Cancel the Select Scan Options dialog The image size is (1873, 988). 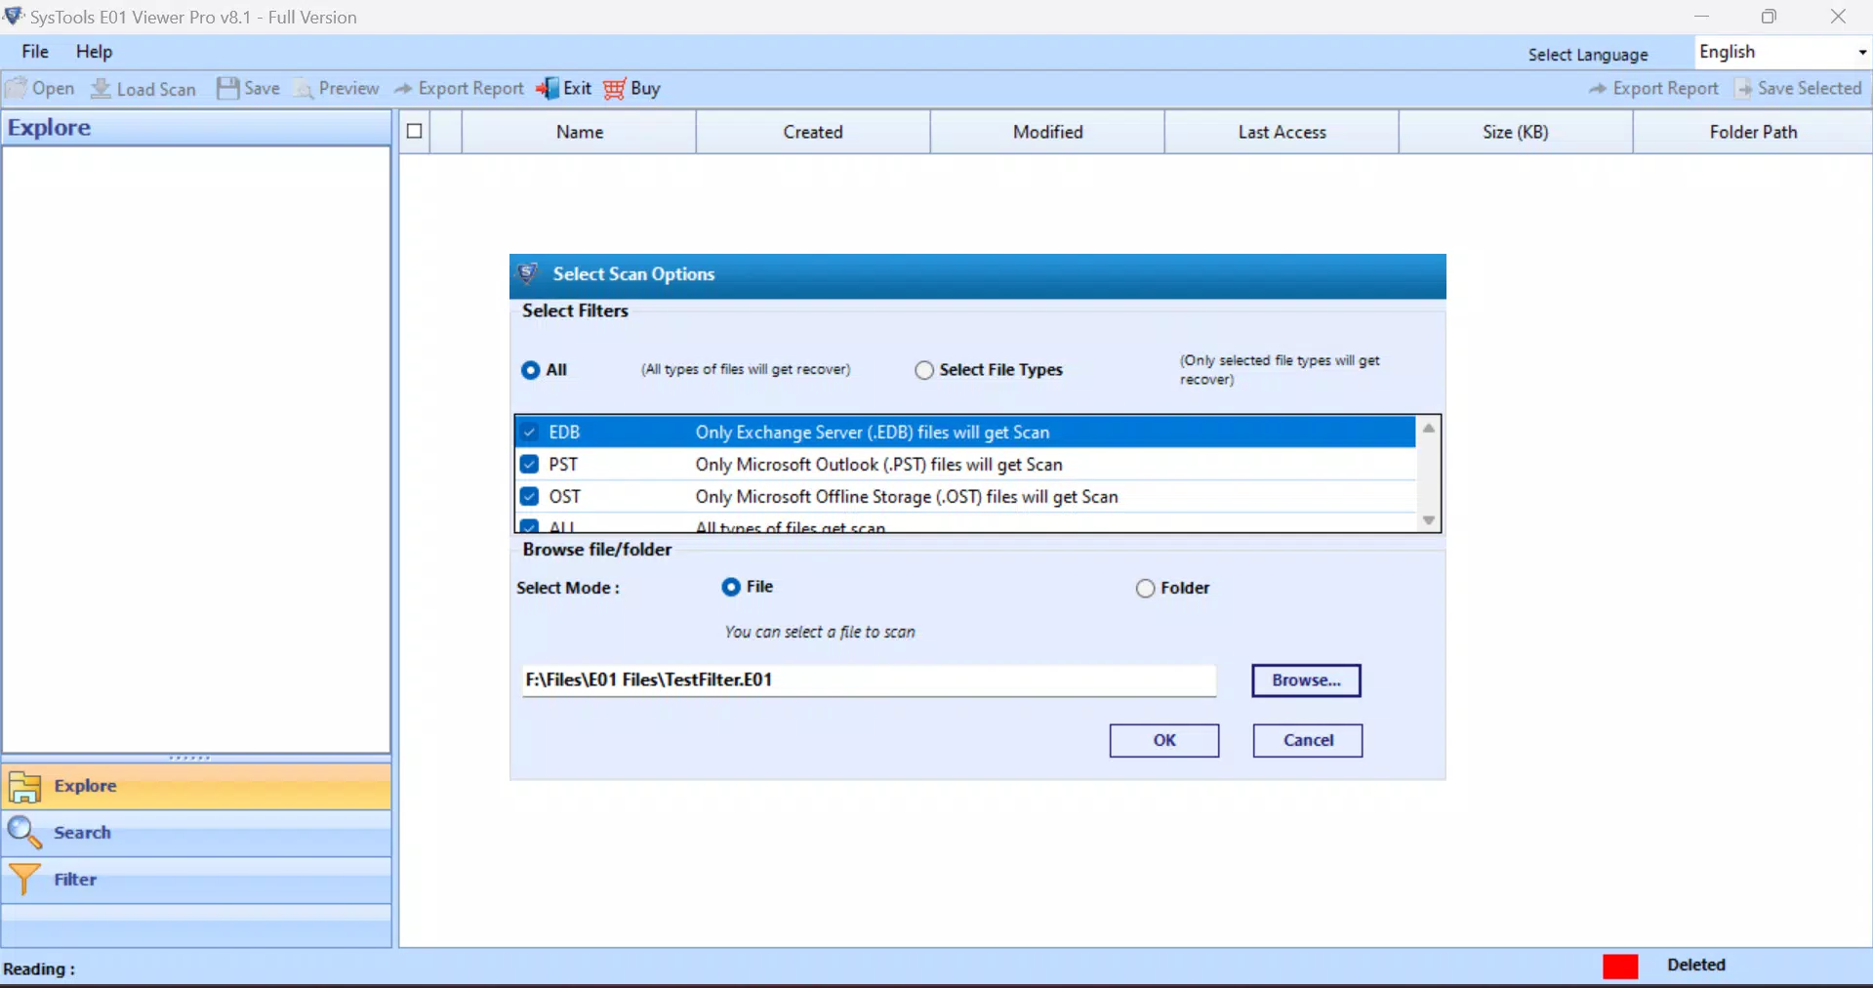click(1308, 740)
